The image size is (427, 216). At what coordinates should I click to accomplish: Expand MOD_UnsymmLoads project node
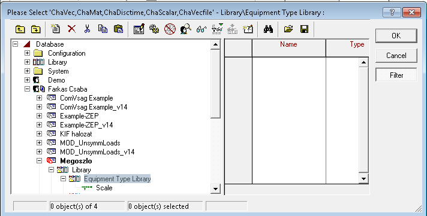(x=39, y=142)
